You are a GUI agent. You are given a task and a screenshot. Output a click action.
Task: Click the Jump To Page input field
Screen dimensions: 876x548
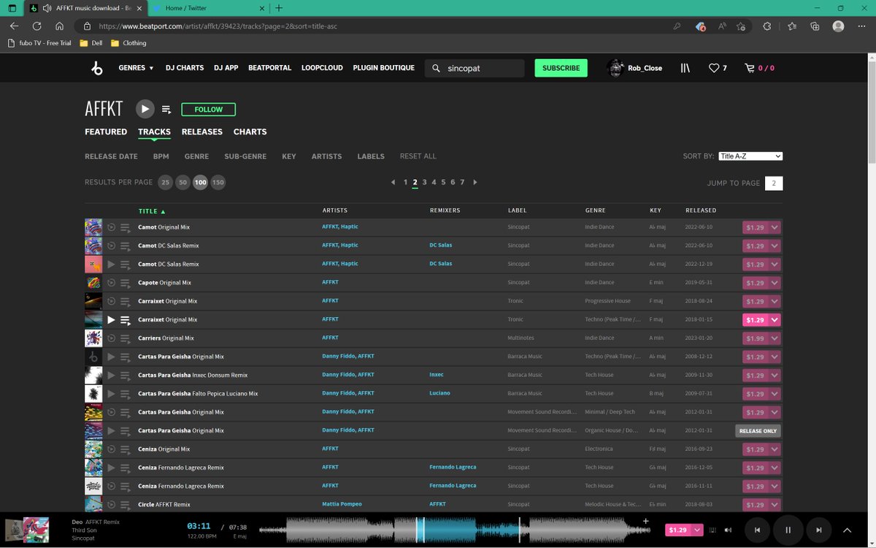point(774,183)
